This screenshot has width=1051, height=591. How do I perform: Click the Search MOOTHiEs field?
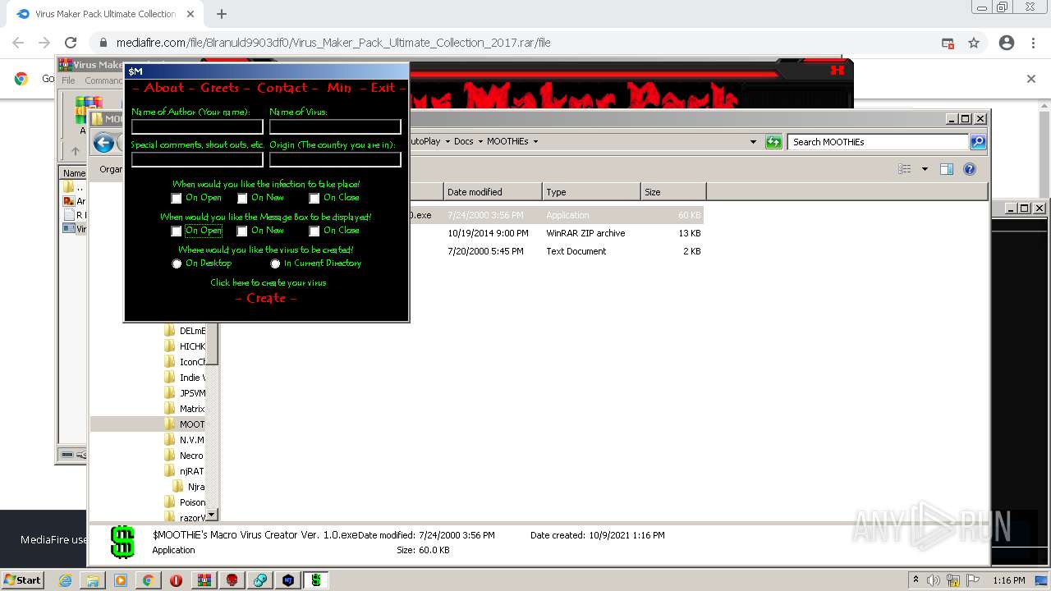coord(878,142)
